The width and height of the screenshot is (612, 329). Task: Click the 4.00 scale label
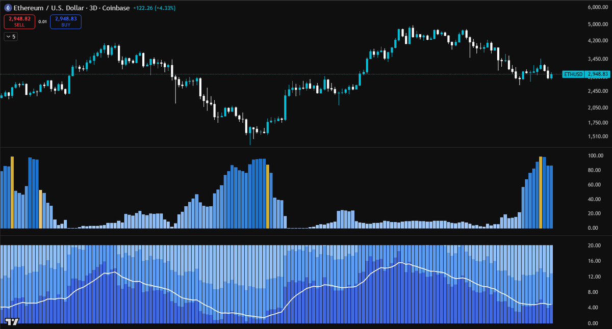[x=594, y=308]
